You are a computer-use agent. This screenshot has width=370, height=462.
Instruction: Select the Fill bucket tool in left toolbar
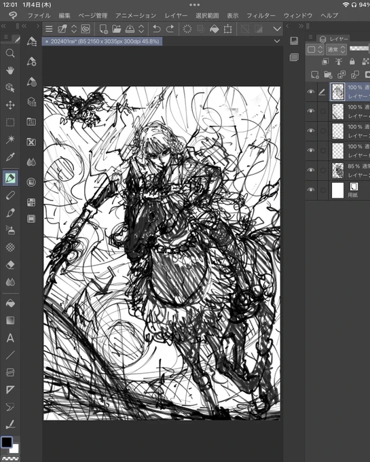pyautogui.click(x=10, y=303)
